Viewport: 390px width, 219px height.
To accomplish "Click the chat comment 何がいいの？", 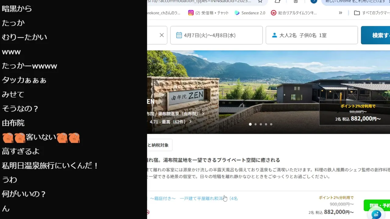I will click(24, 194).
